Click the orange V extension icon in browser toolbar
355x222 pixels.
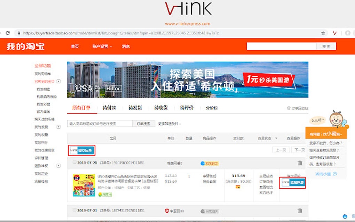pyautogui.click(x=335, y=33)
